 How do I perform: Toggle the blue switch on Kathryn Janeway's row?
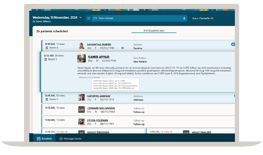coord(234,96)
